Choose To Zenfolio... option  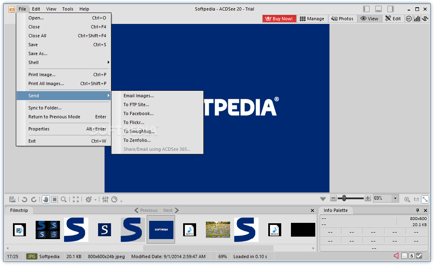[157, 140]
